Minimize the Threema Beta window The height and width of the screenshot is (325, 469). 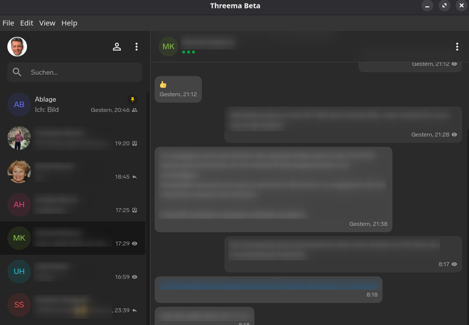click(427, 6)
